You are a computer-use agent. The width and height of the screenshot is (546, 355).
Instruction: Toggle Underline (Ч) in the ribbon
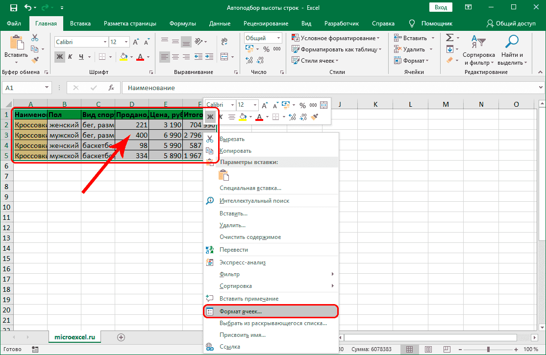[82, 57]
